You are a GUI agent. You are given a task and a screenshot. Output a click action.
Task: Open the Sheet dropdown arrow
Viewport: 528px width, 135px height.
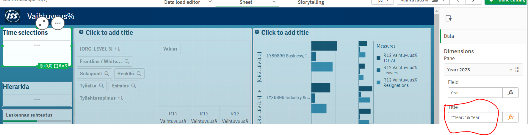[274, 2]
